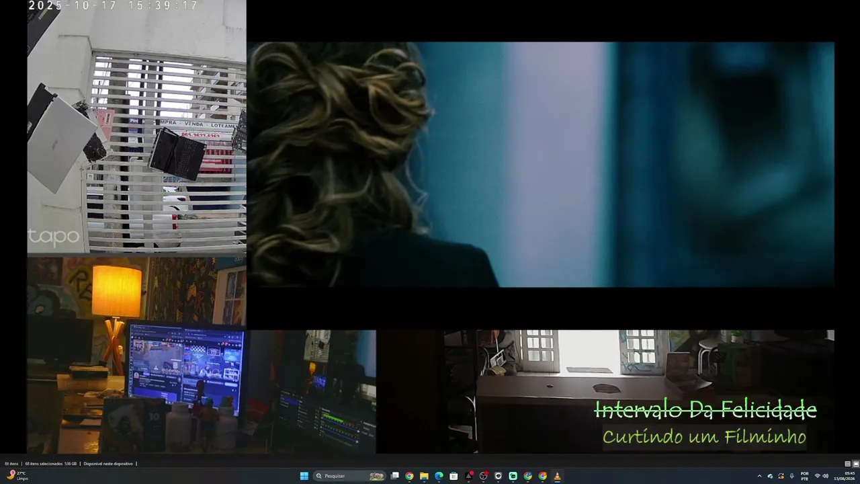Switch to large icons view in status bar
Image resolution: width=860 pixels, height=484 pixels.
(856, 464)
